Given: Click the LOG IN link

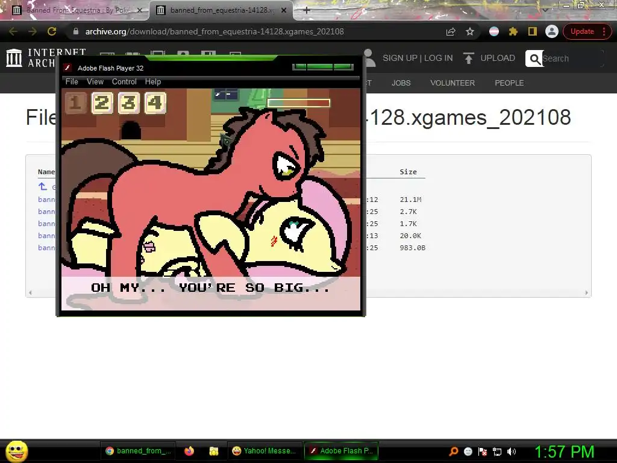Looking at the screenshot, I should (x=439, y=58).
